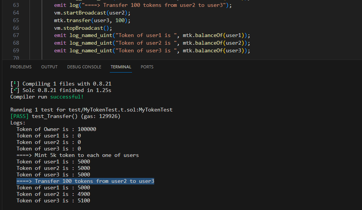This screenshot has height=210, width=362.
Task: Click the emit log Transfer 100 tokens code line
Action: [x=143, y=5]
